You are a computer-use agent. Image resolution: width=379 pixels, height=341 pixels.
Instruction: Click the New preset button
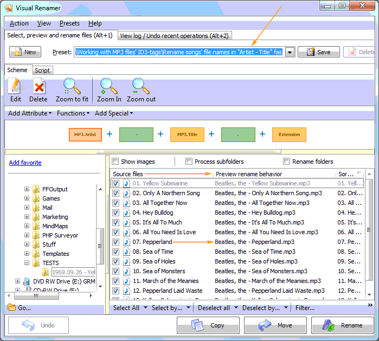click(x=25, y=52)
